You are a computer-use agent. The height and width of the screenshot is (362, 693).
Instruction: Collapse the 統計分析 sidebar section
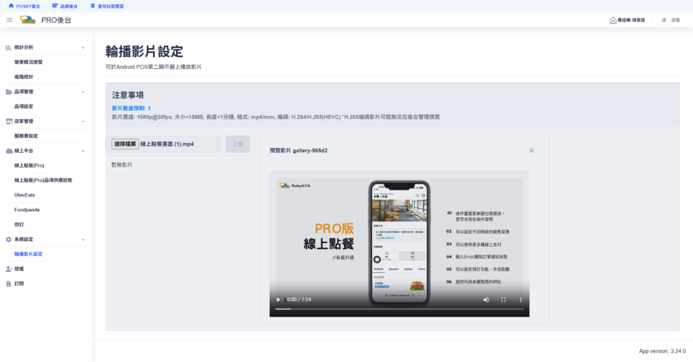tap(83, 47)
